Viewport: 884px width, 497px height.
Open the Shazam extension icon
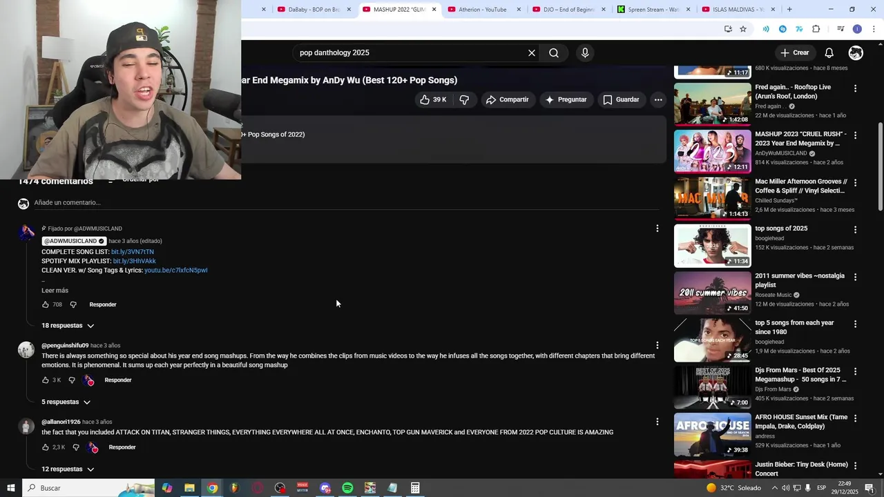(782, 29)
